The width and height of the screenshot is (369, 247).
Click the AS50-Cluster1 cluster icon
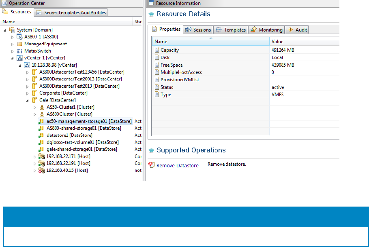pyautogui.click(x=42, y=107)
